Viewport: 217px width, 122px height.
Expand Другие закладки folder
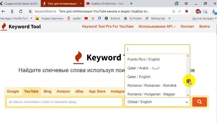204,18
